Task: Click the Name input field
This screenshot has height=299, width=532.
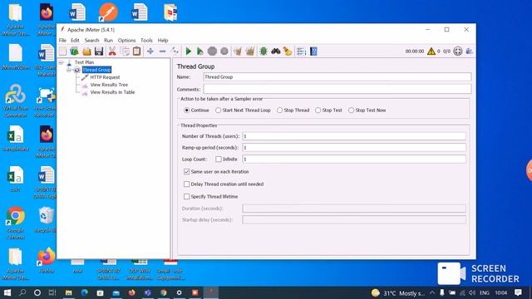Action: click(x=337, y=77)
